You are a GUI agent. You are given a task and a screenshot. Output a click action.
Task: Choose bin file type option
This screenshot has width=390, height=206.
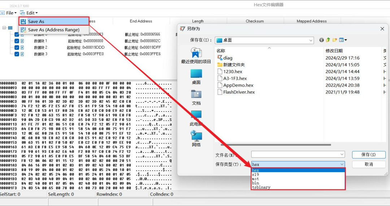click(298, 183)
